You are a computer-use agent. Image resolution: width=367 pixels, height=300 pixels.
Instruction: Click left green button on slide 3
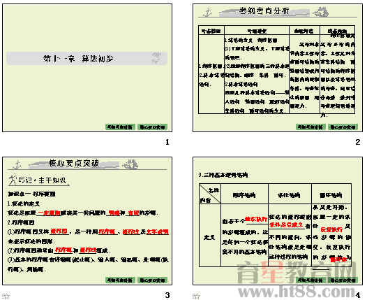[120, 280]
